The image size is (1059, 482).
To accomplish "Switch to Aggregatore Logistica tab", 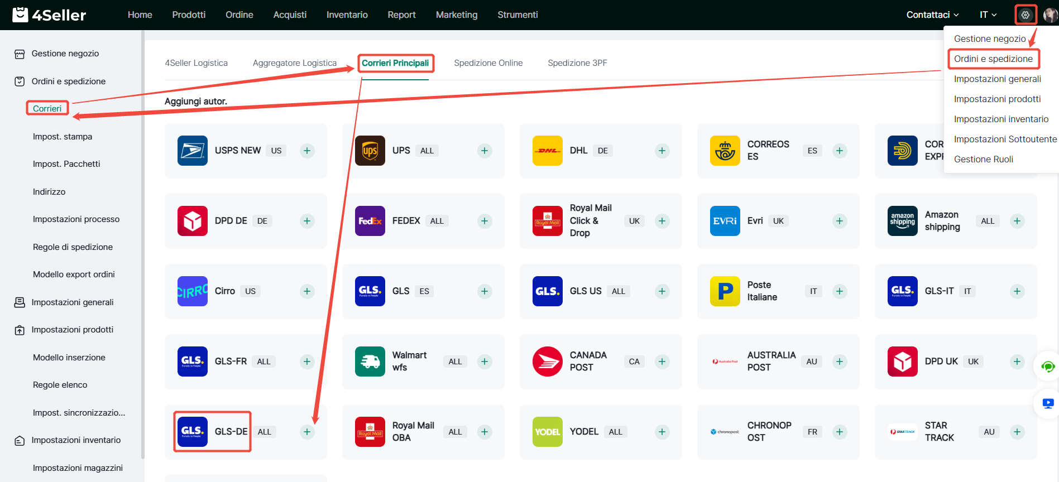I will click(295, 63).
